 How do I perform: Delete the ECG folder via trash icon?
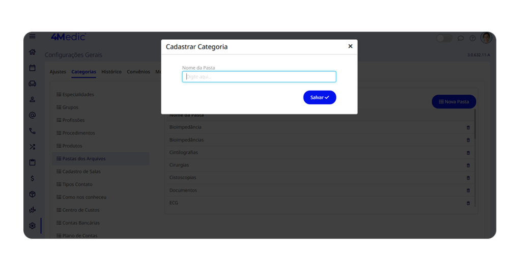[x=468, y=203]
